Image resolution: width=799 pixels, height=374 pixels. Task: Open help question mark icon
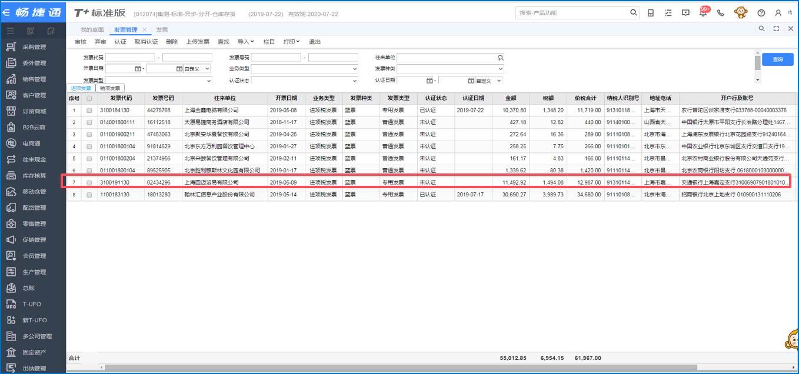(x=761, y=13)
